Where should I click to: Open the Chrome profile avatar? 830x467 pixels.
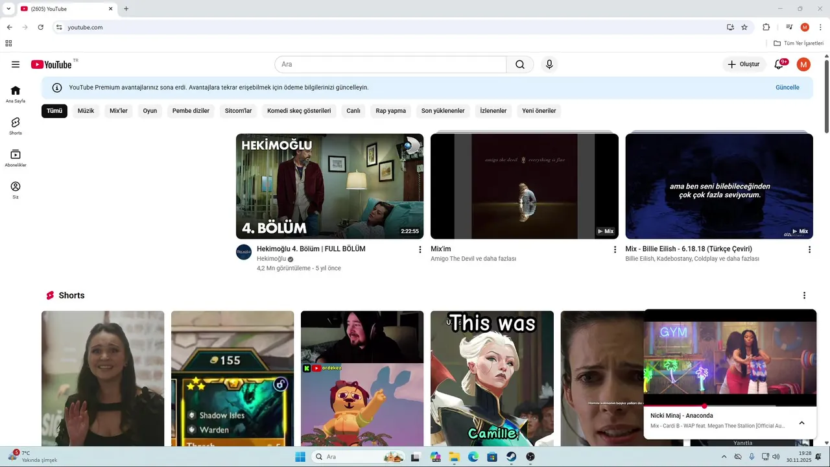tap(805, 27)
